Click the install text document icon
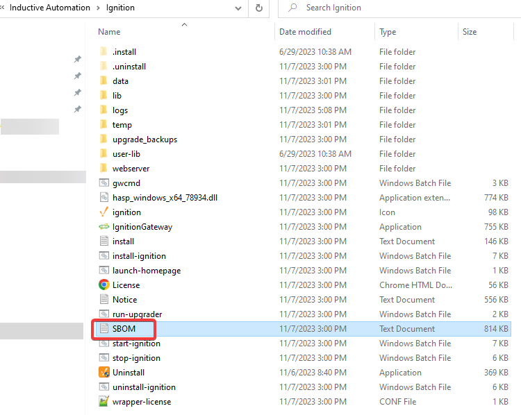Screen dimensions: 521x415 coord(104,241)
